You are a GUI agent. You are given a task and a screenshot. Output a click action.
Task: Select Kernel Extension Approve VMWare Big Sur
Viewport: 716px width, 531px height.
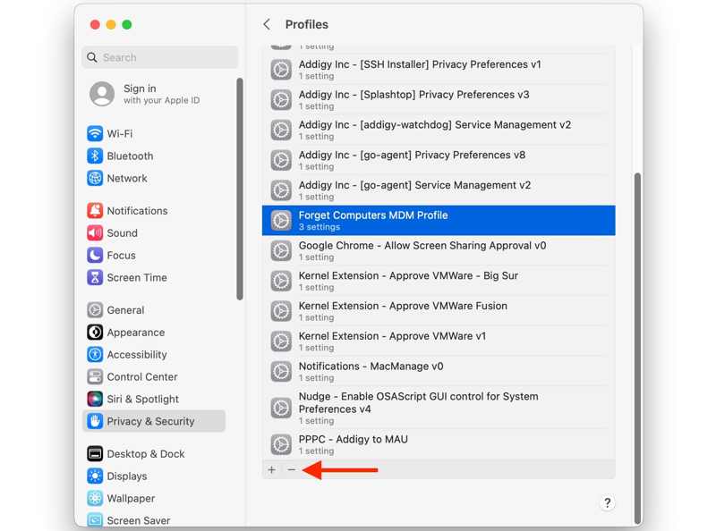pyautogui.click(x=439, y=281)
